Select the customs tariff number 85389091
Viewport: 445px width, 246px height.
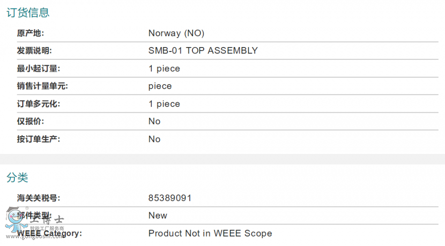click(x=170, y=198)
